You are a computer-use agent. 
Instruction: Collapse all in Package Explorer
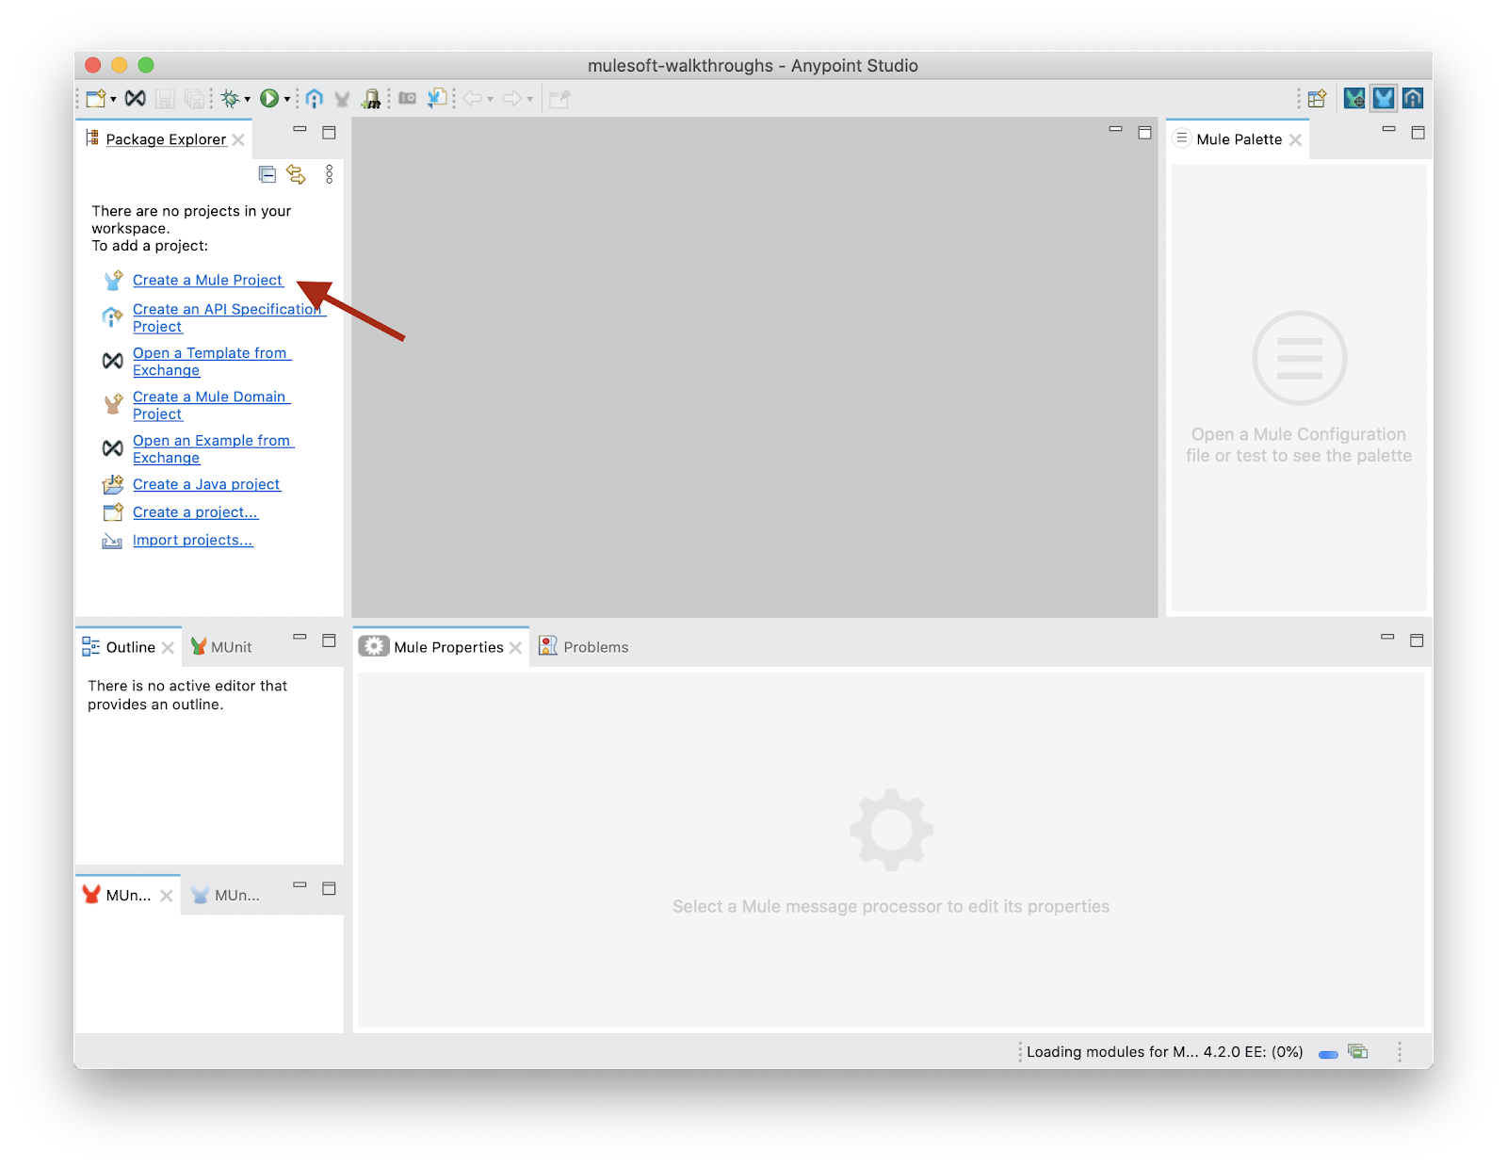pyautogui.click(x=267, y=174)
